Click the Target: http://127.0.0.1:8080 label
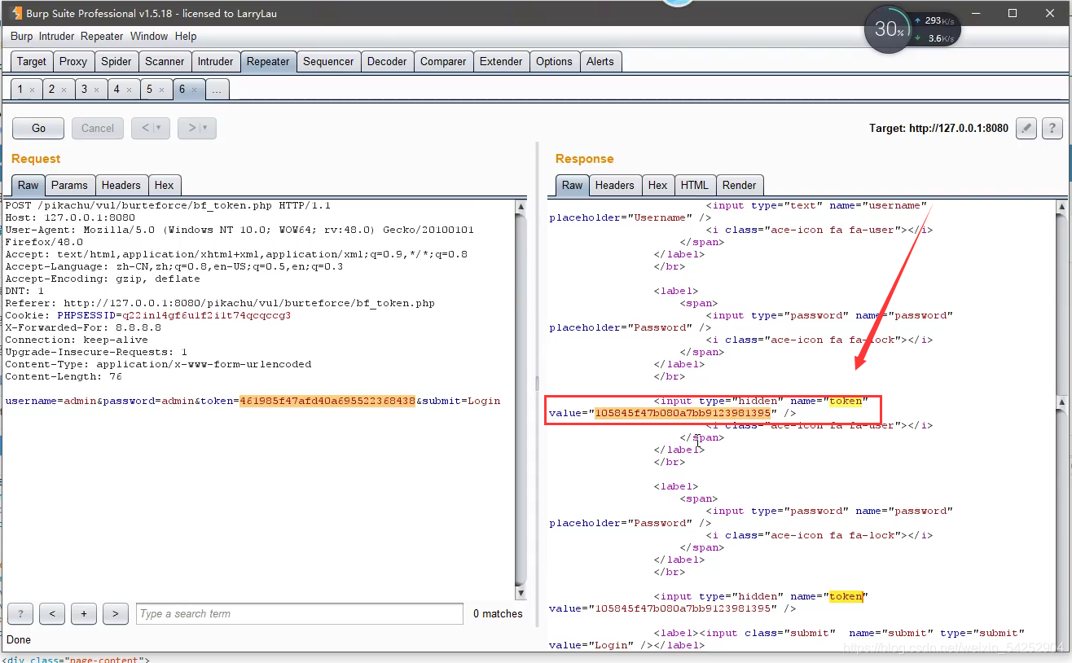 point(939,129)
